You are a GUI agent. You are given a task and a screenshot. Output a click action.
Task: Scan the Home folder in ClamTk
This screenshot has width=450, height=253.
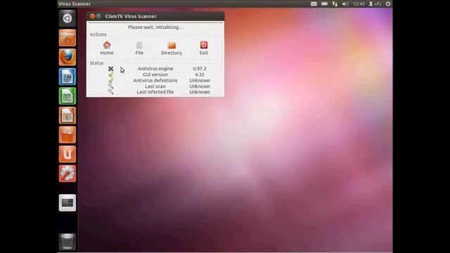[107, 48]
